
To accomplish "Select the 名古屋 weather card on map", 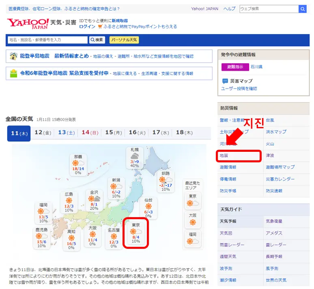I will coord(114,238).
